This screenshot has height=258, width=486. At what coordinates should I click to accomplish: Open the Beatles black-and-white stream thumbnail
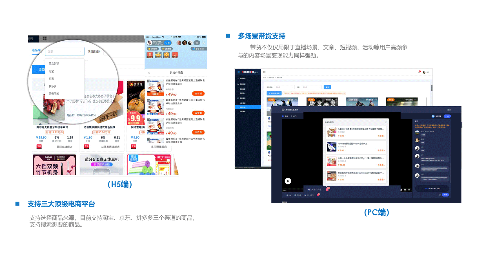322,102
